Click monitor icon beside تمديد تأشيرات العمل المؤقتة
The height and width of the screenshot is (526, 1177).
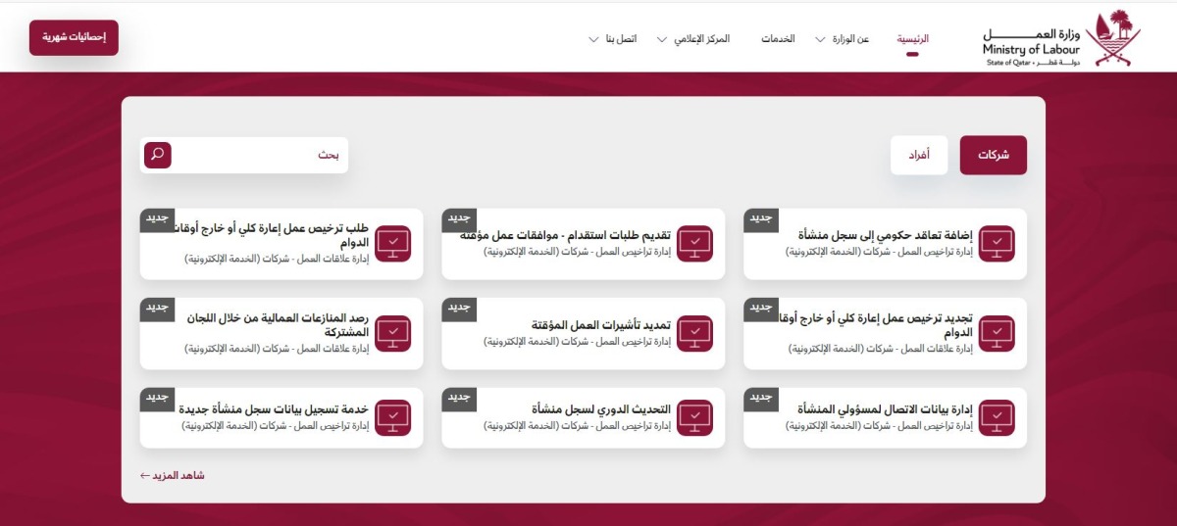(694, 333)
